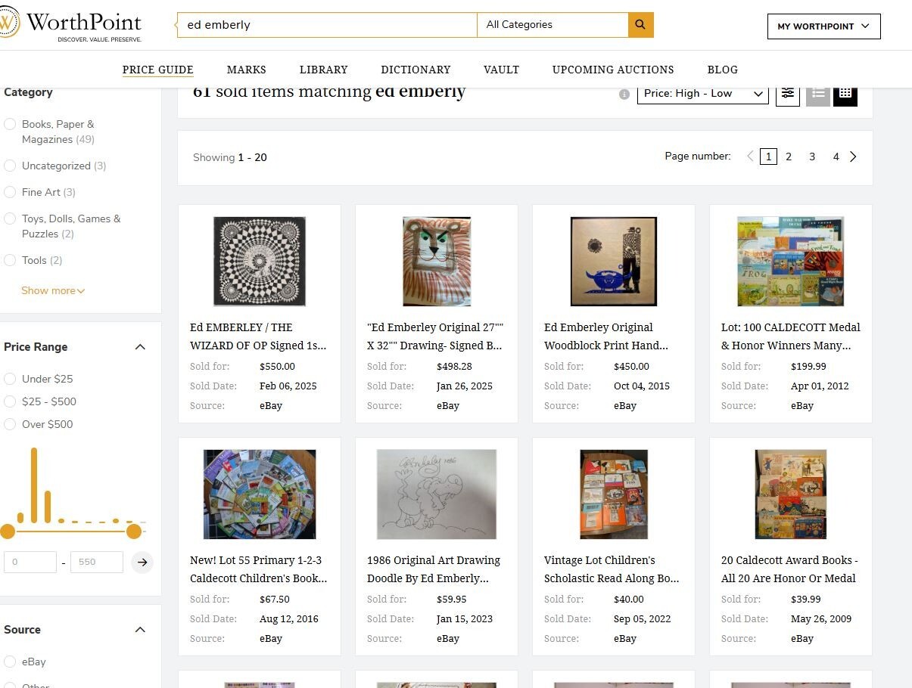Open "Ed Emberley Original 27"" X 32"" Drawing listing title
The width and height of the screenshot is (912, 688).
click(x=435, y=336)
